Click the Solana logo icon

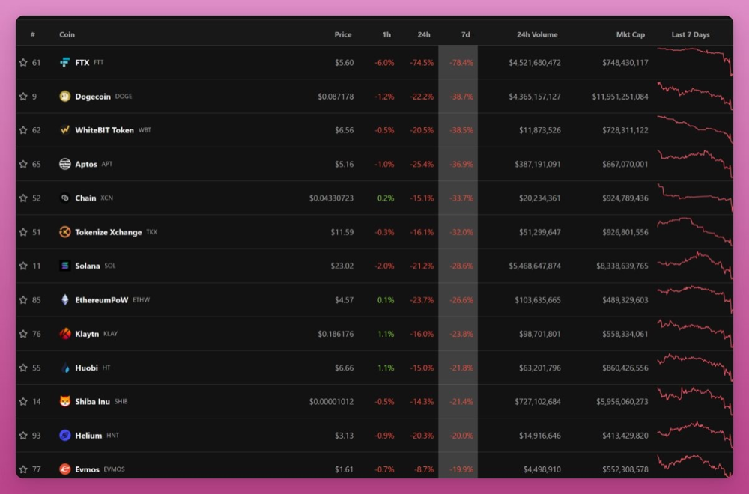[65, 266]
